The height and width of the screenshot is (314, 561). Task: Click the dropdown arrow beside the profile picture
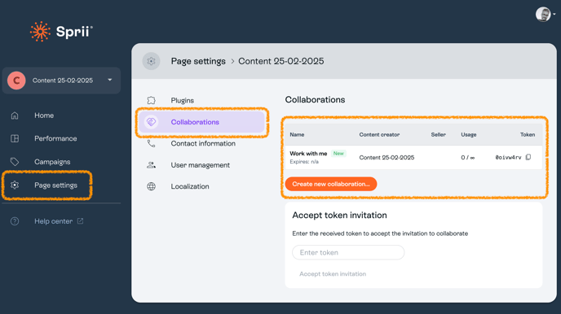point(554,15)
